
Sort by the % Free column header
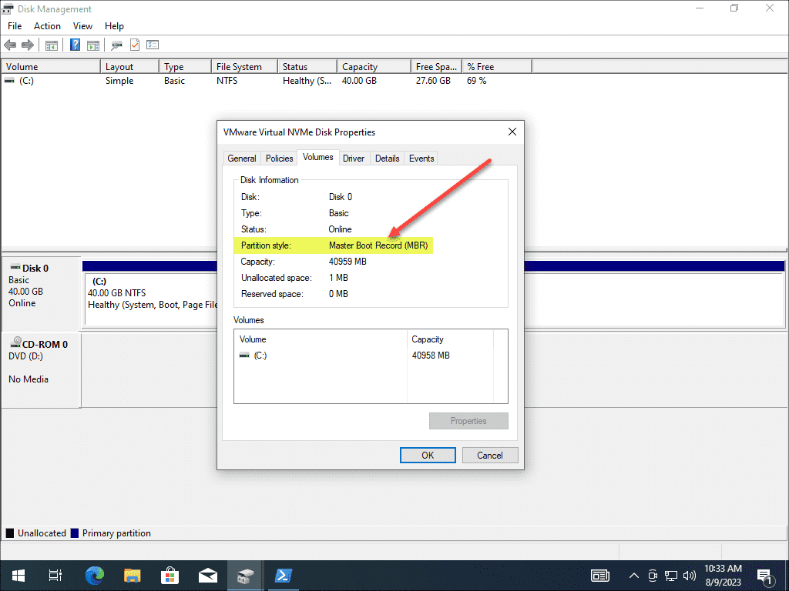[497, 67]
